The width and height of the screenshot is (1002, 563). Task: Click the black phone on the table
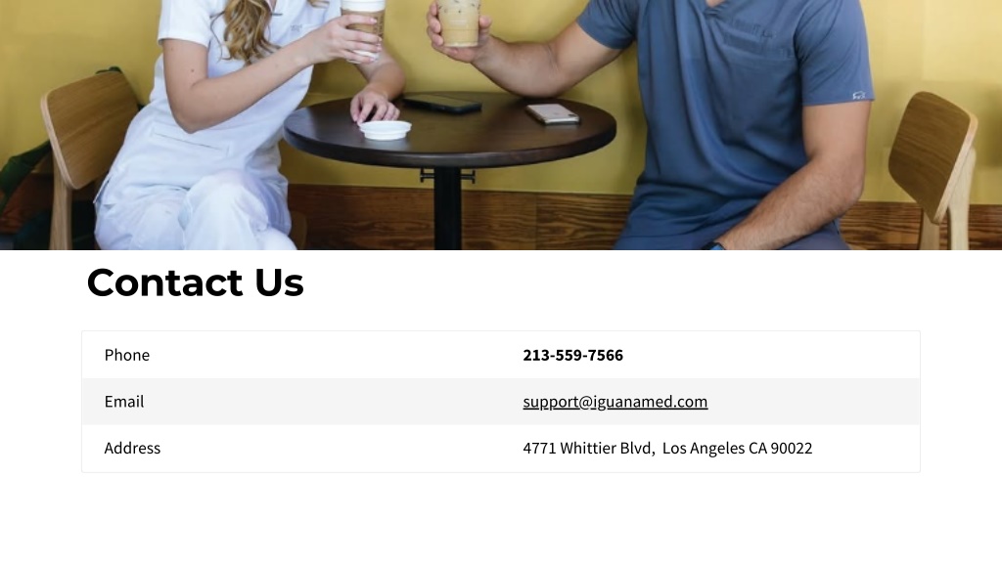point(442,104)
